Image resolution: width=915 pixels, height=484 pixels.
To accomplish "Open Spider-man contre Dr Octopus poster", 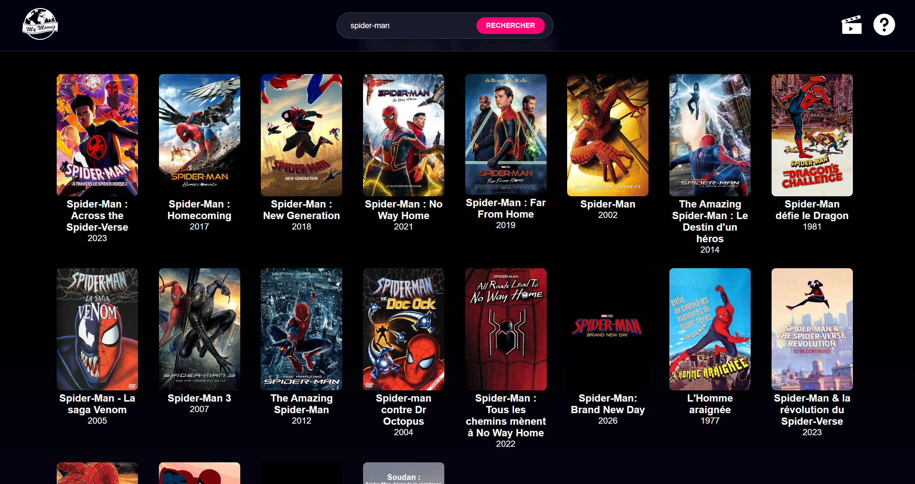I will point(403,329).
